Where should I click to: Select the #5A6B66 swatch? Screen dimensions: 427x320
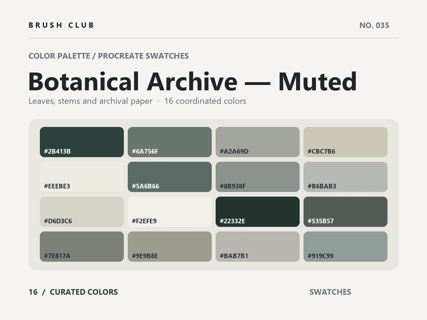[x=170, y=177]
